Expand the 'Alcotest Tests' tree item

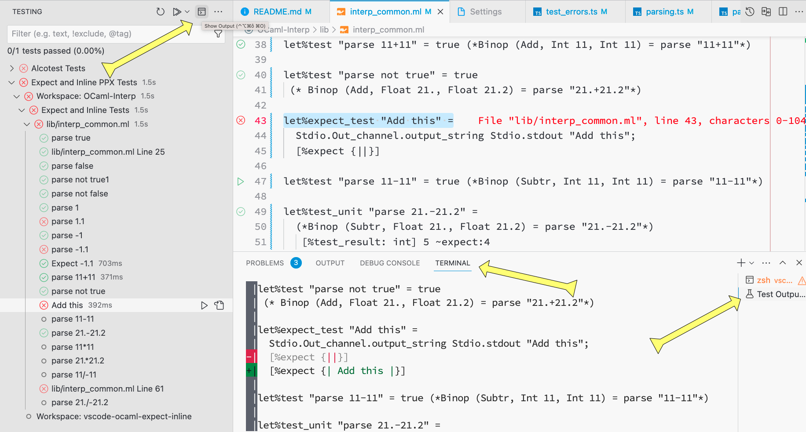click(11, 68)
